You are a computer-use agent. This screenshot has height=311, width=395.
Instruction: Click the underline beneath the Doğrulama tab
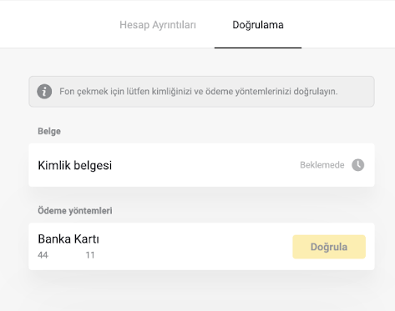(258, 48)
